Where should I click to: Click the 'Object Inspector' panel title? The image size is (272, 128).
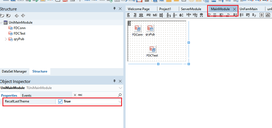point(15,81)
